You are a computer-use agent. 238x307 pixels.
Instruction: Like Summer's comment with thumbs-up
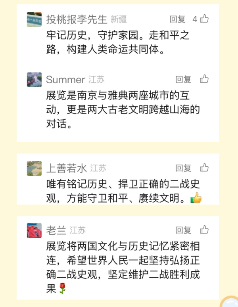pos(205,79)
